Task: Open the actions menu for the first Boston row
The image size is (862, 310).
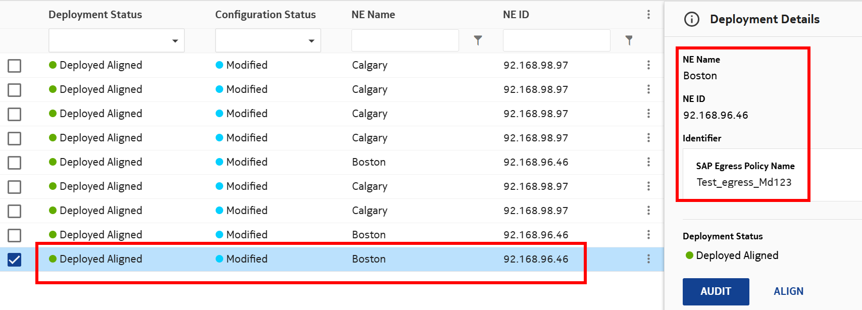Action: pyautogui.click(x=648, y=162)
